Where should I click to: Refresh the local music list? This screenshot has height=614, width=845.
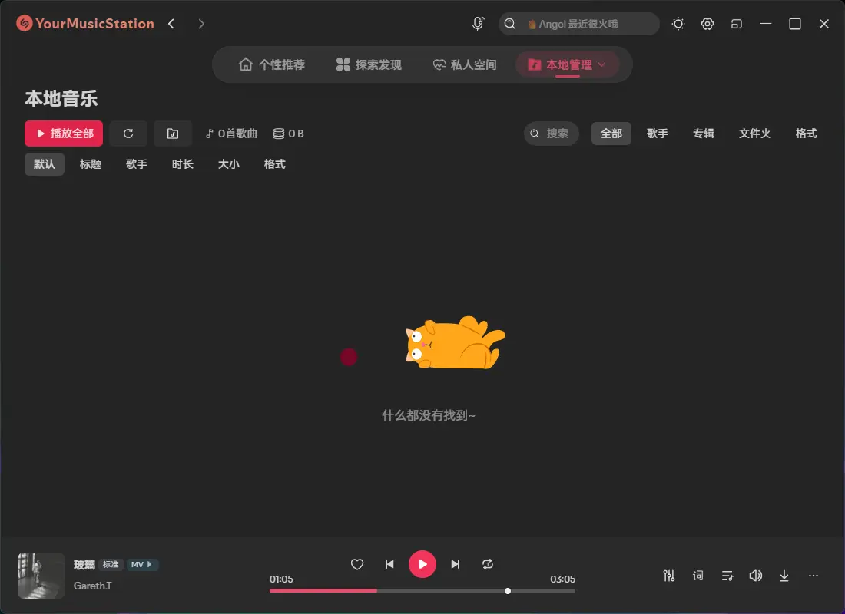(128, 134)
